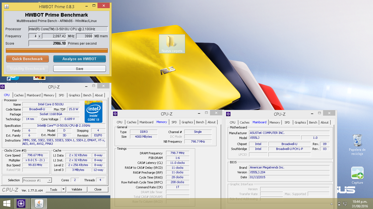Switch to CPU tab in Memory window

[x=120, y=122]
